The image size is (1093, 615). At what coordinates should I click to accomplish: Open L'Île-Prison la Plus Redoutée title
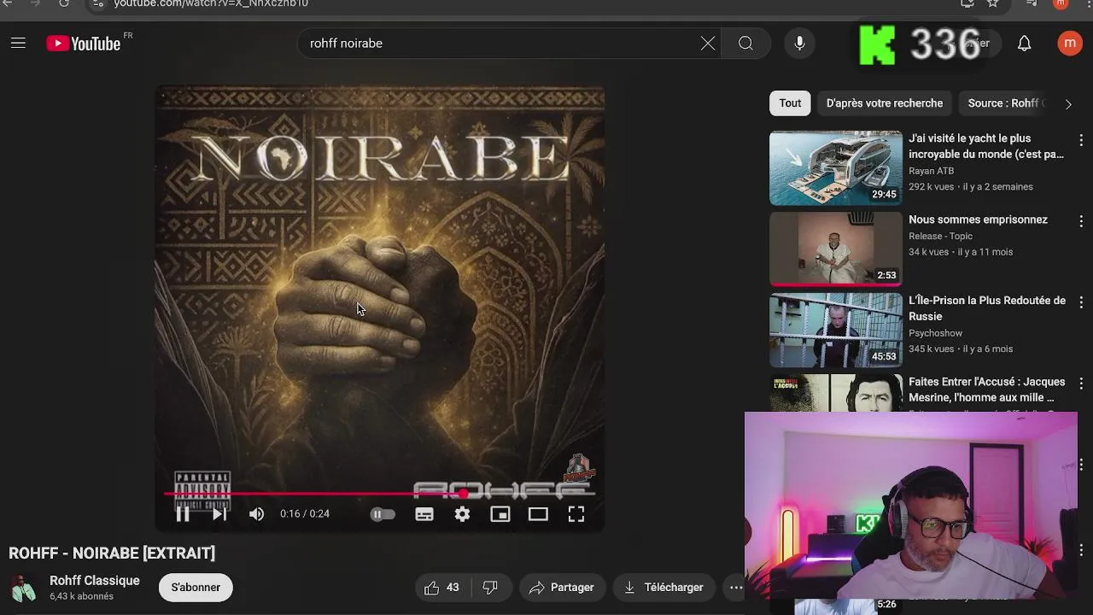987,308
